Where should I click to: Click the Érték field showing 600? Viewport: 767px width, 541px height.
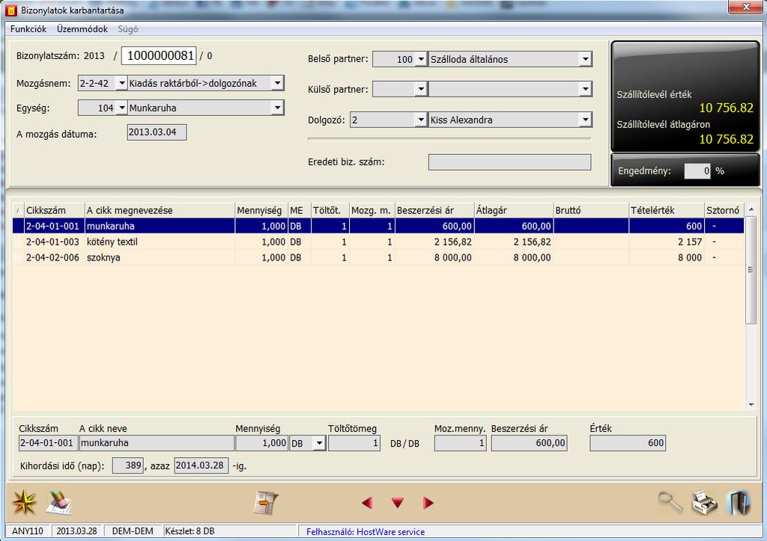point(628,443)
